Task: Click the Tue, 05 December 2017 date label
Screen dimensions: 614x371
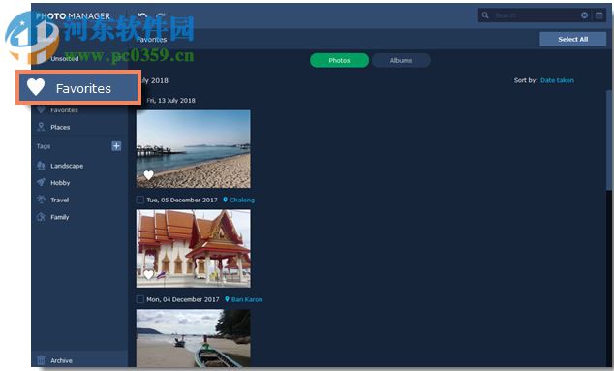Action: click(182, 200)
